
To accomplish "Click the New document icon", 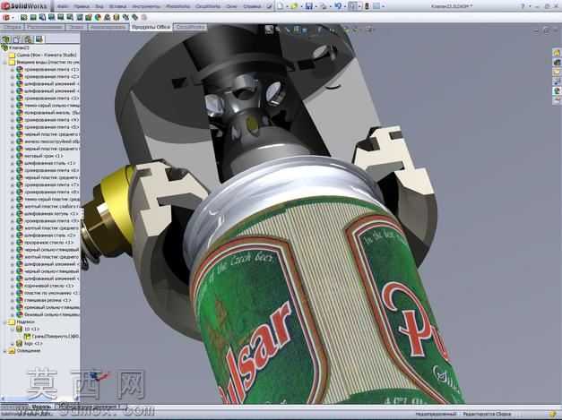I will [x=281, y=6].
